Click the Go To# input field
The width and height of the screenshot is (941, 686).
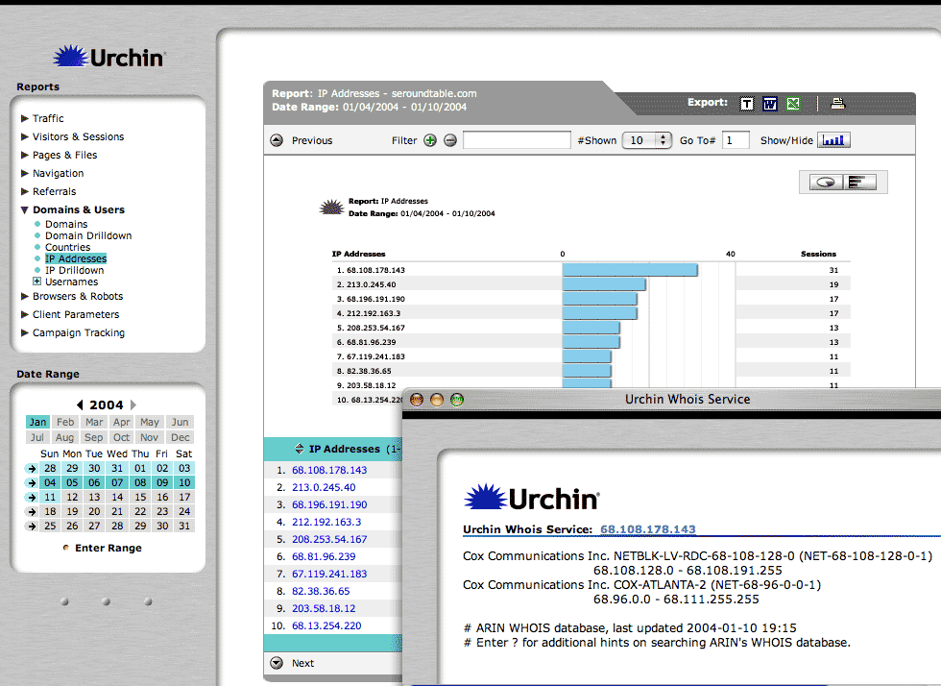pos(736,140)
